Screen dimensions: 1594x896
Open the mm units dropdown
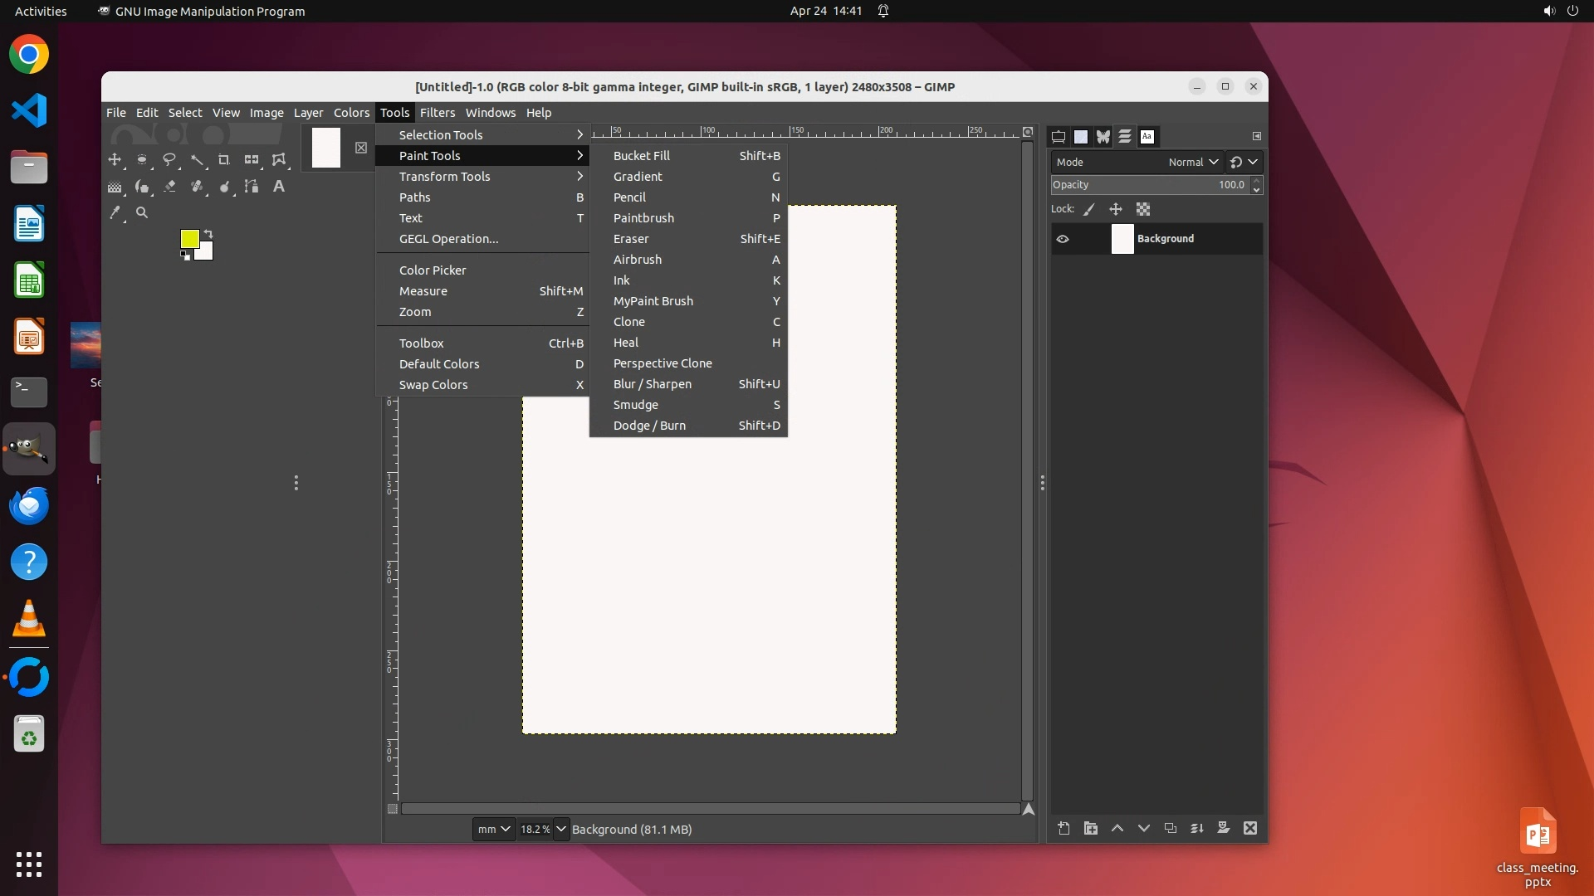click(493, 829)
